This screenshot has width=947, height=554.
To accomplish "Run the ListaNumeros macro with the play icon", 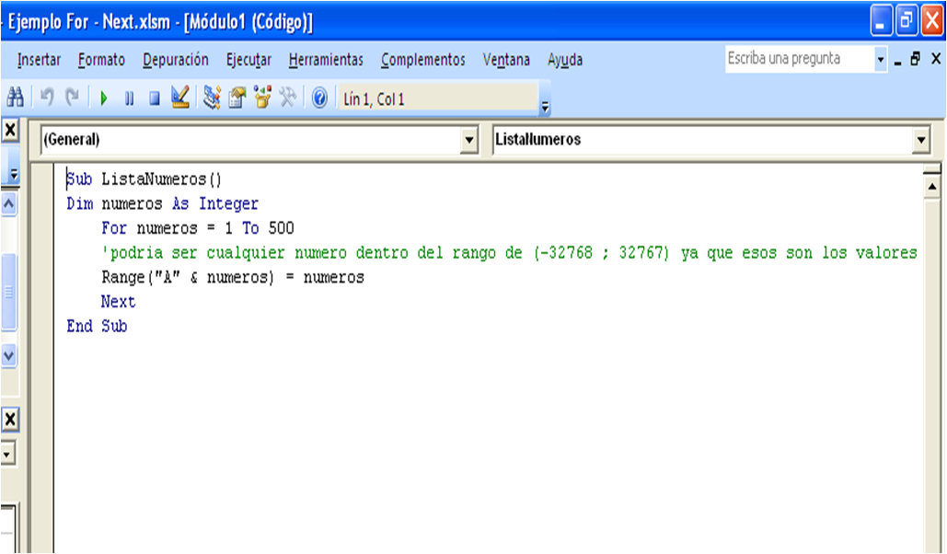I will [x=103, y=99].
